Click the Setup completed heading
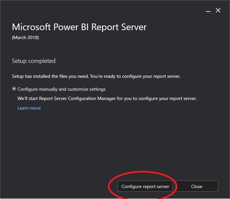 click(34, 61)
